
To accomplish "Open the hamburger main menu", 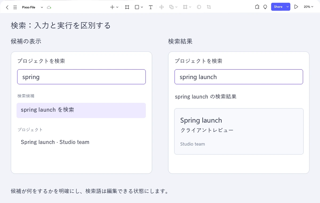I will tap(15, 7).
